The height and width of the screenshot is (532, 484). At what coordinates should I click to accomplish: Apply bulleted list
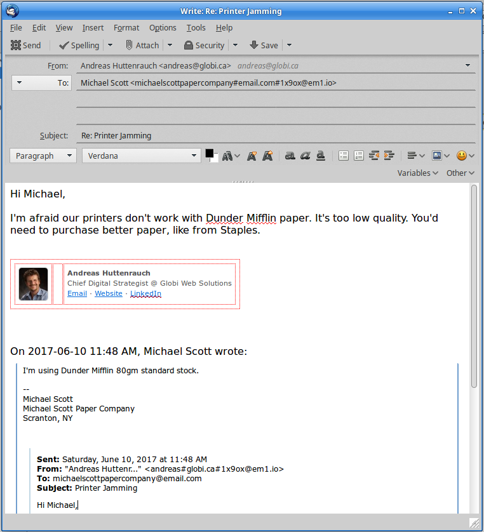coord(344,156)
